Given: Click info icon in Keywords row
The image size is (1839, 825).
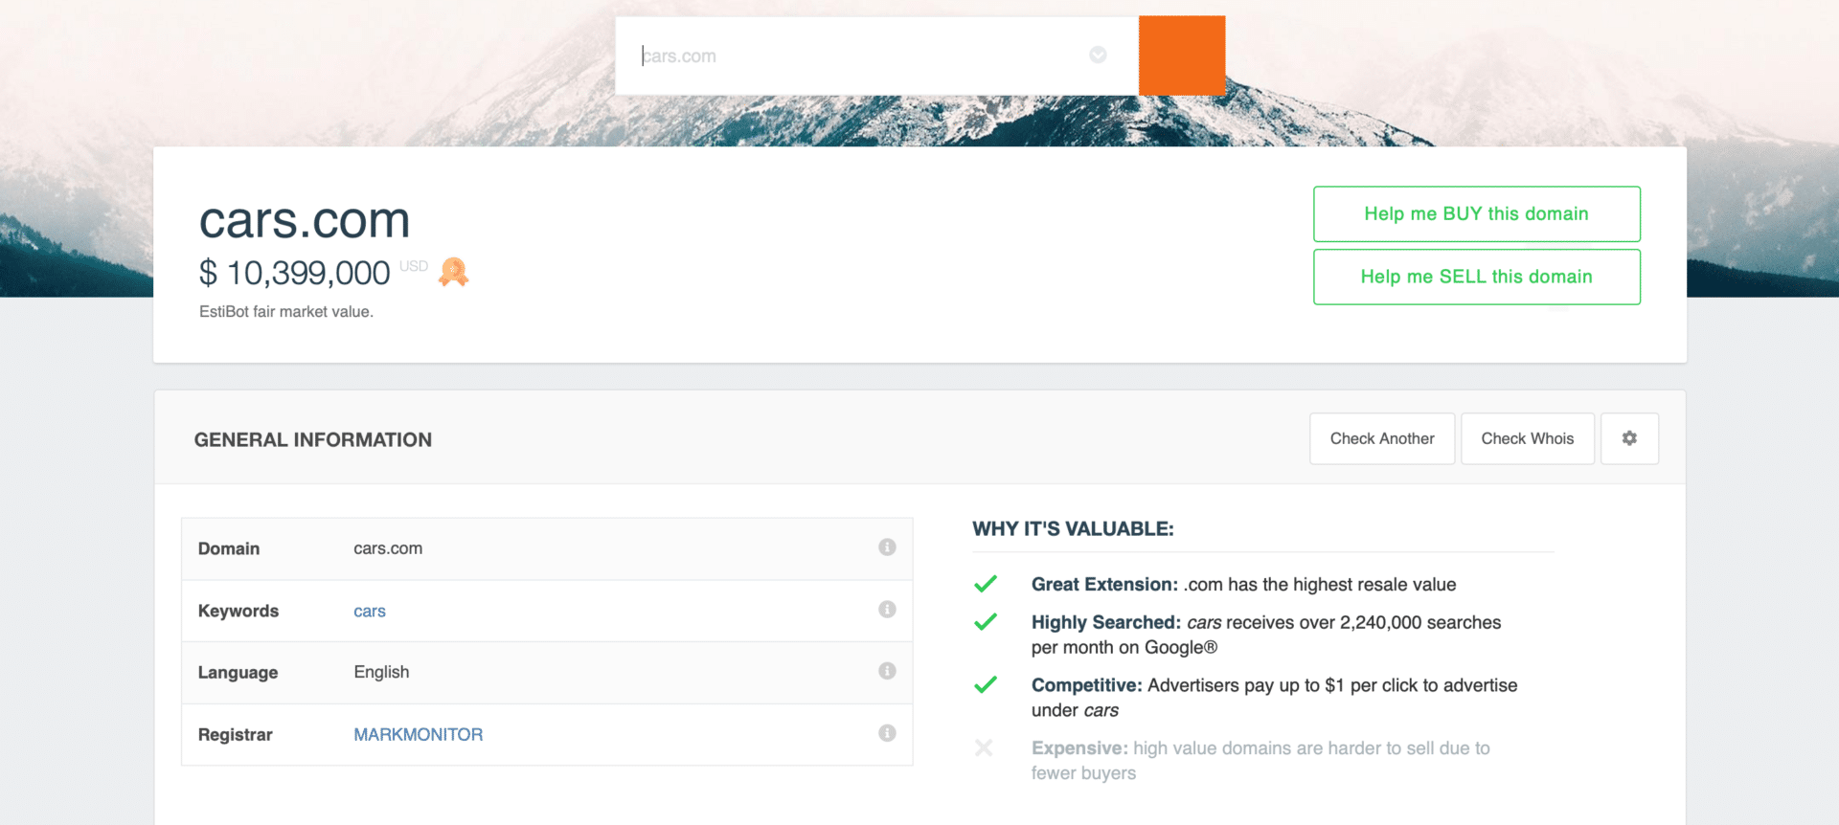Looking at the screenshot, I should pyautogui.click(x=887, y=610).
